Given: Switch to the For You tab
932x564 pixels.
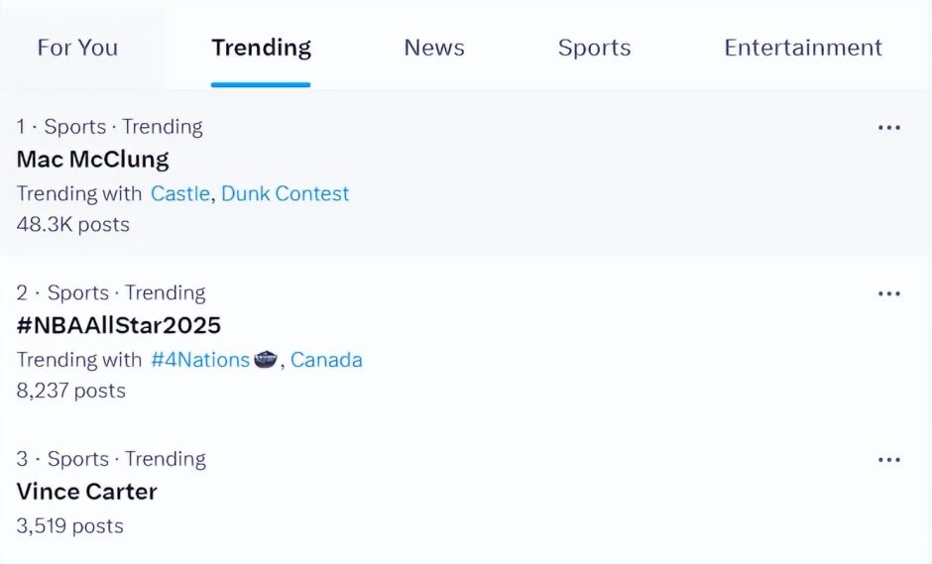Looking at the screenshot, I should pyautogui.click(x=77, y=48).
